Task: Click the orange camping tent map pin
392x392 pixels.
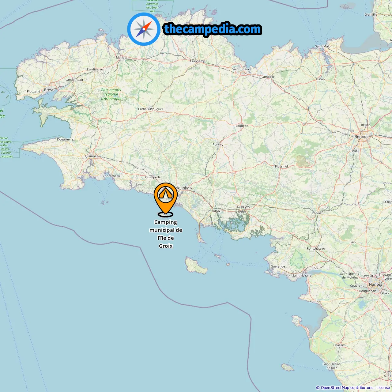Action: pyautogui.click(x=165, y=199)
